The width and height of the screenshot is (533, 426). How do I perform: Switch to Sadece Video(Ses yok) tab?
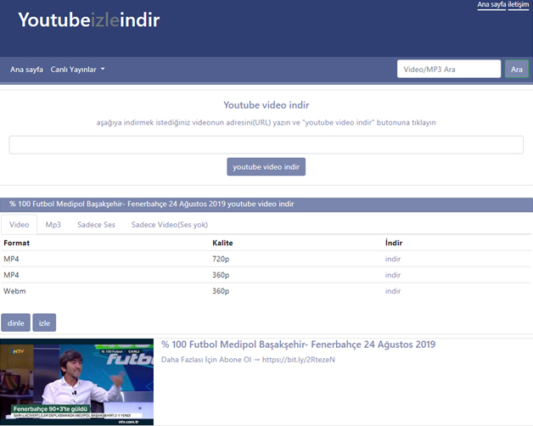point(169,225)
